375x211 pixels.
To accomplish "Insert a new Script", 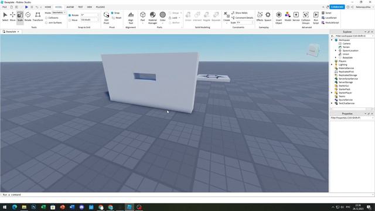I will [326, 13].
